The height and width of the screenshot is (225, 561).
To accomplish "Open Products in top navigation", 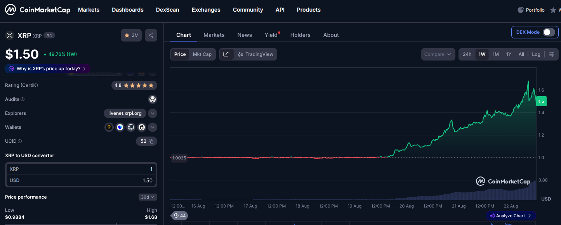I will coord(309,10).
